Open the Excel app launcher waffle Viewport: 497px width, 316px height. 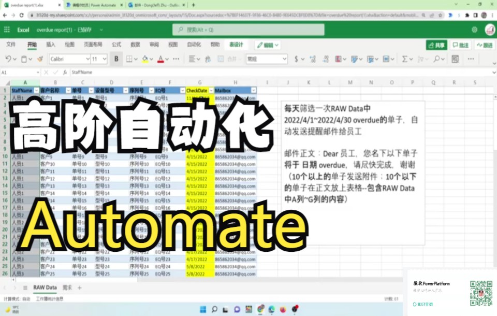[7, 30]
